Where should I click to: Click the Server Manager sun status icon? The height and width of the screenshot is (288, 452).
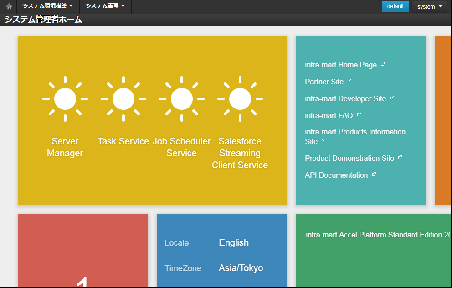pyautogui.click(x=65, y=99)
